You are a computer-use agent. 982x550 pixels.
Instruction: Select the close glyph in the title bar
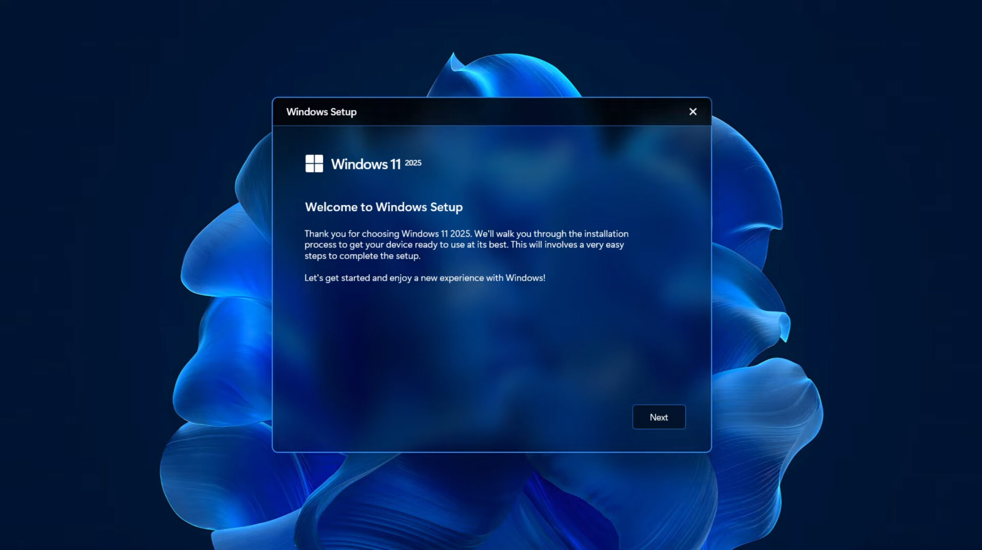coord(692,112)
